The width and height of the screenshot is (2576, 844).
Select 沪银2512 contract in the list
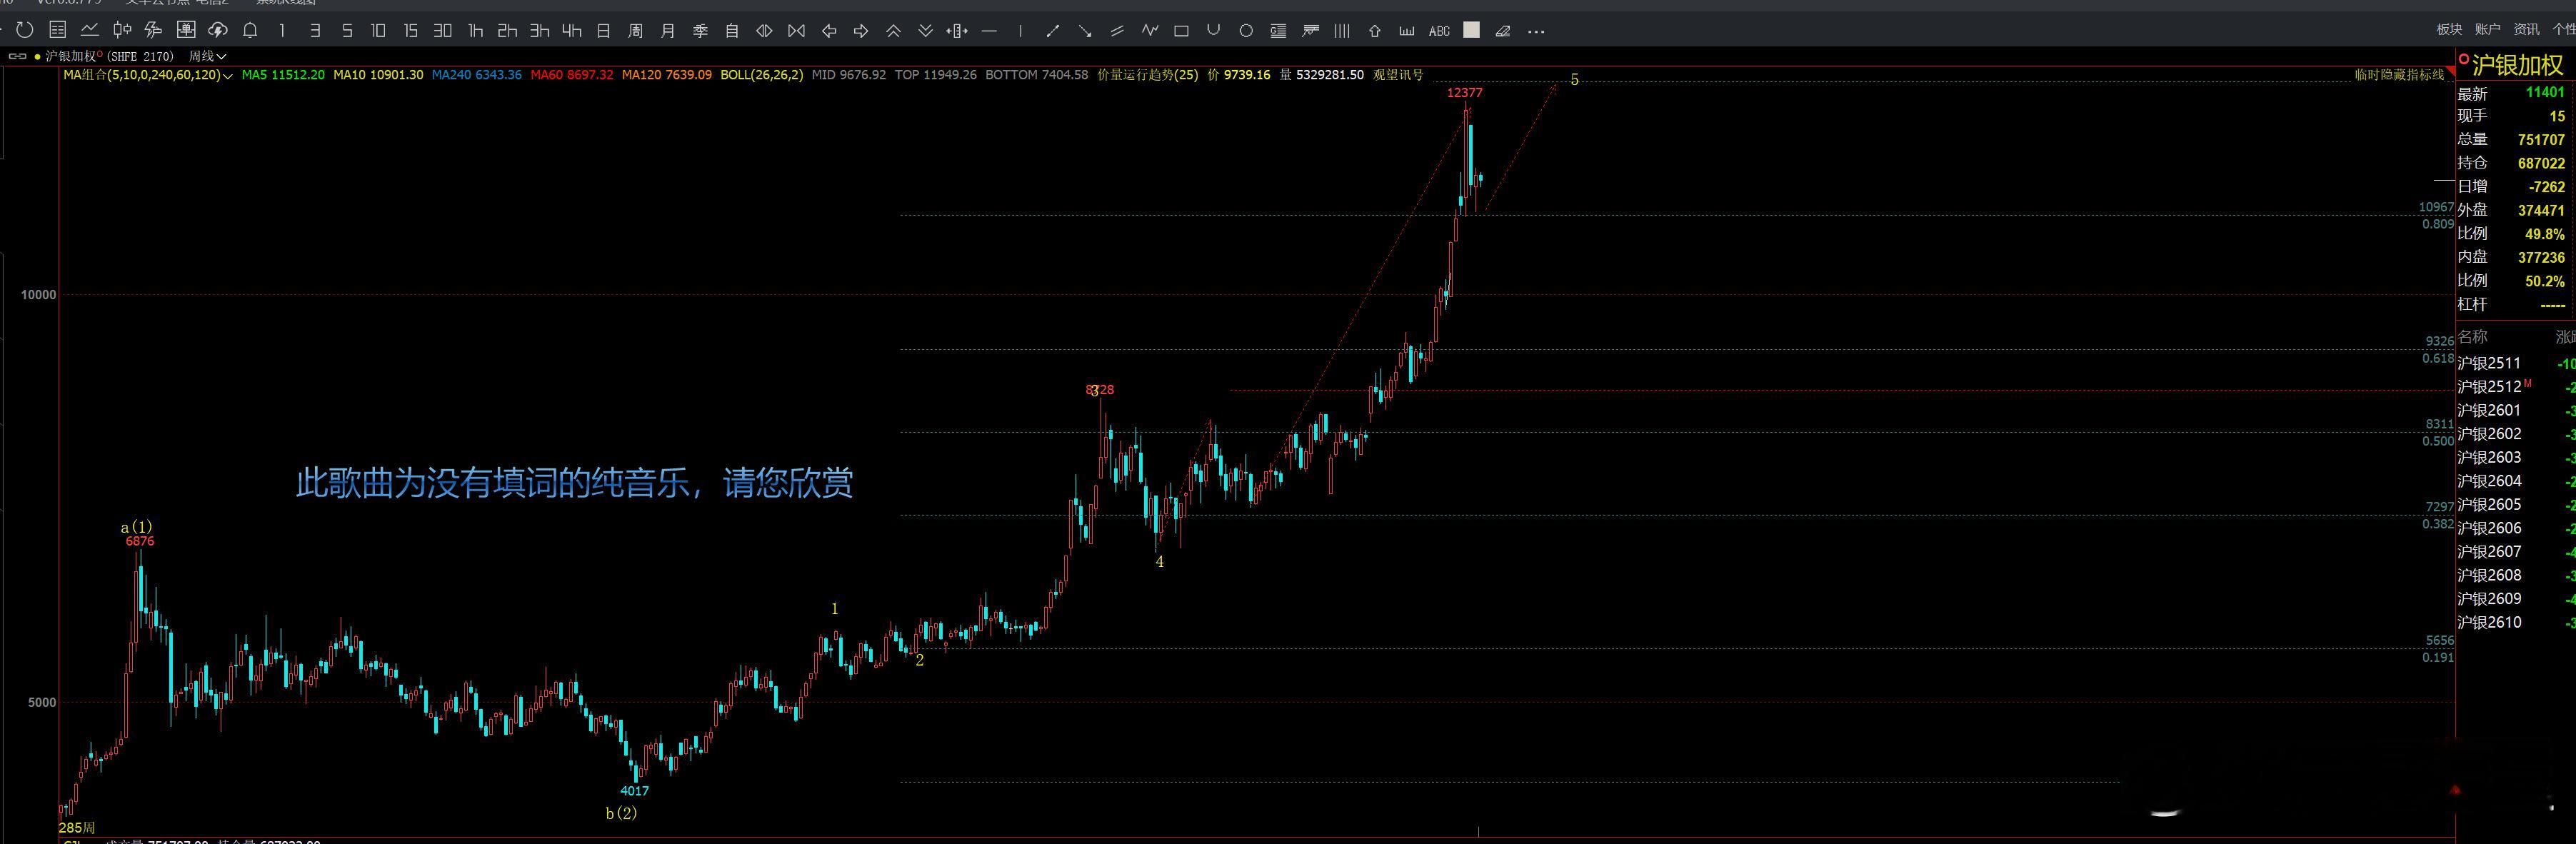point(2489,387)
